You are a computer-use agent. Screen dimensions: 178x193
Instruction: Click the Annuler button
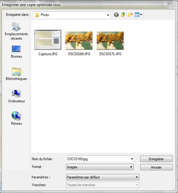coord(156,167)
